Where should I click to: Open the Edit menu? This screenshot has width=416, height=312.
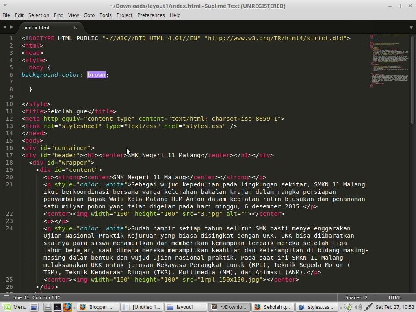pos(19,15)
